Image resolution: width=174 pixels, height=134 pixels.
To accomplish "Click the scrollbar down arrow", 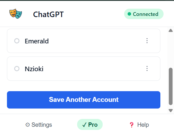I will click(x=171, y=110).
